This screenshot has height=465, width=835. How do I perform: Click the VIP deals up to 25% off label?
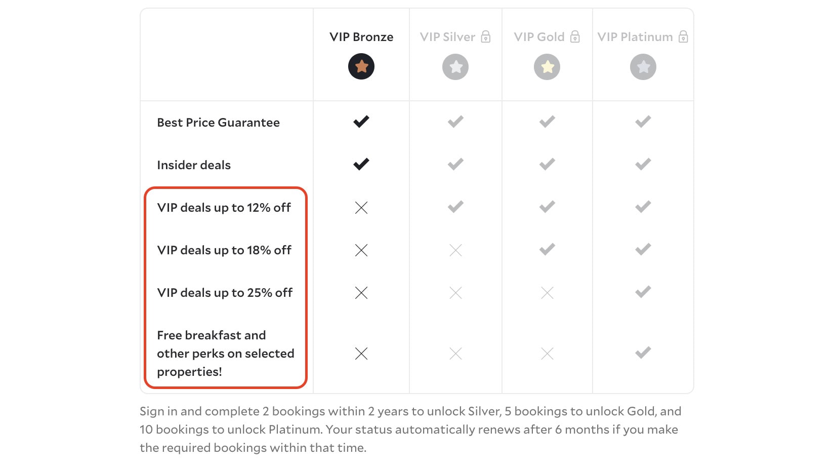pos(225,293)
